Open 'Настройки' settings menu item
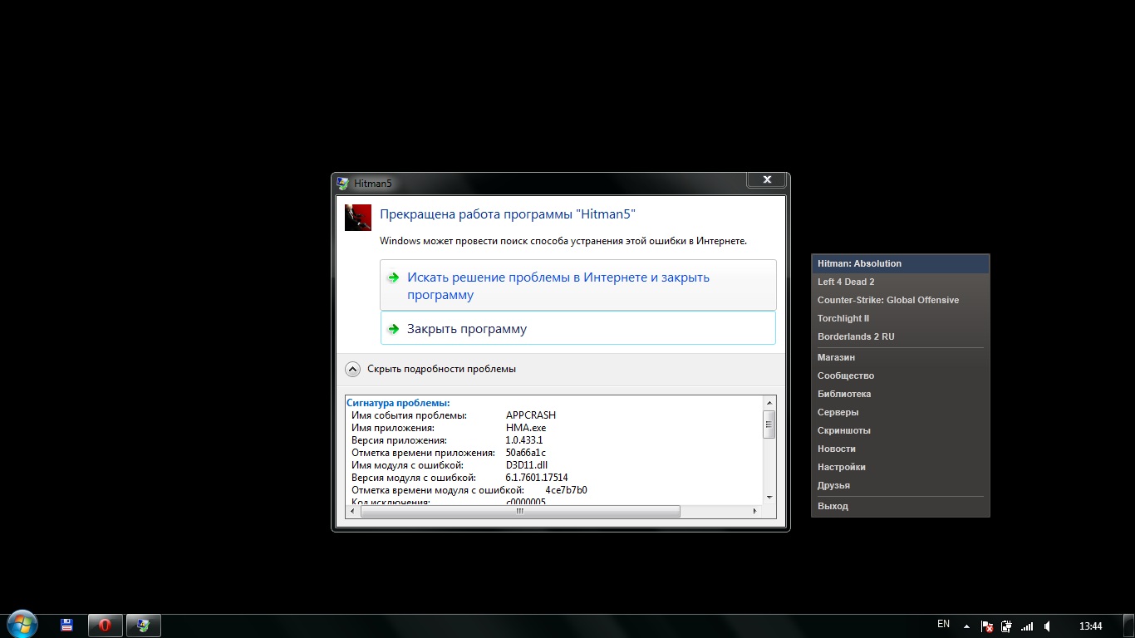The width and height of the screenshot is (1135, 638). click(901, 467)
